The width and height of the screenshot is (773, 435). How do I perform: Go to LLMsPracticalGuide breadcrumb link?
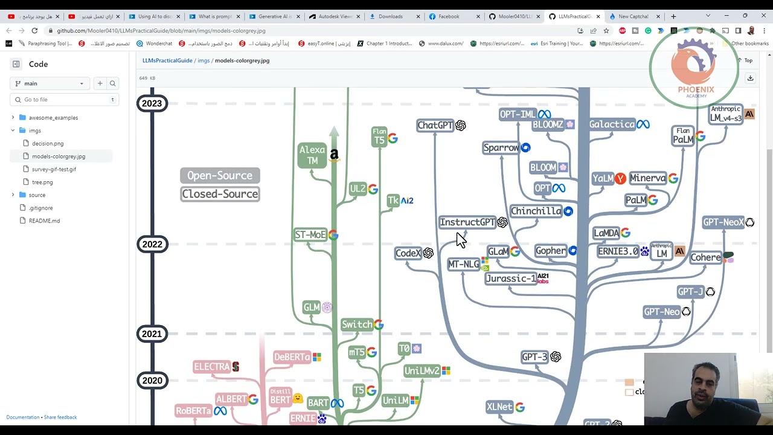coord(167,60)
